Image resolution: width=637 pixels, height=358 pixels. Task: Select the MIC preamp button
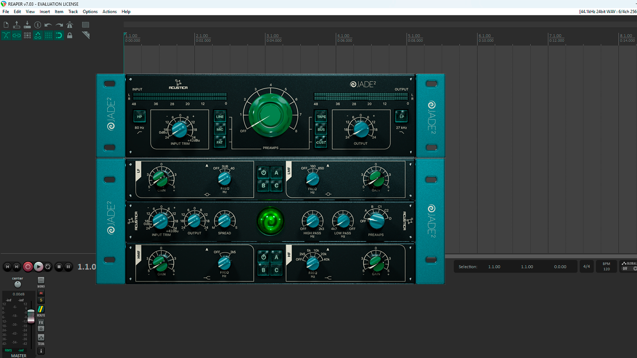coord(220,129)
